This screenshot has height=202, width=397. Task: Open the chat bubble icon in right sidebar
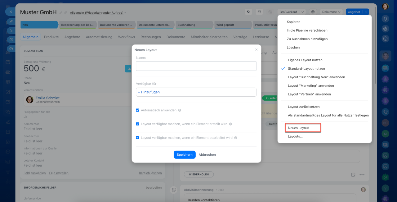click(x=385, y=68)
